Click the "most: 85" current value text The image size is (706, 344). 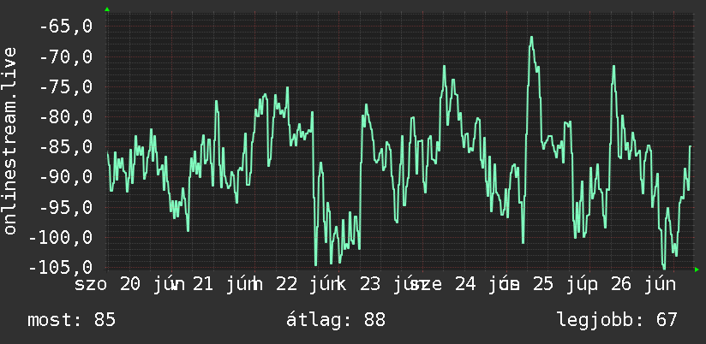tap(72, 320)
